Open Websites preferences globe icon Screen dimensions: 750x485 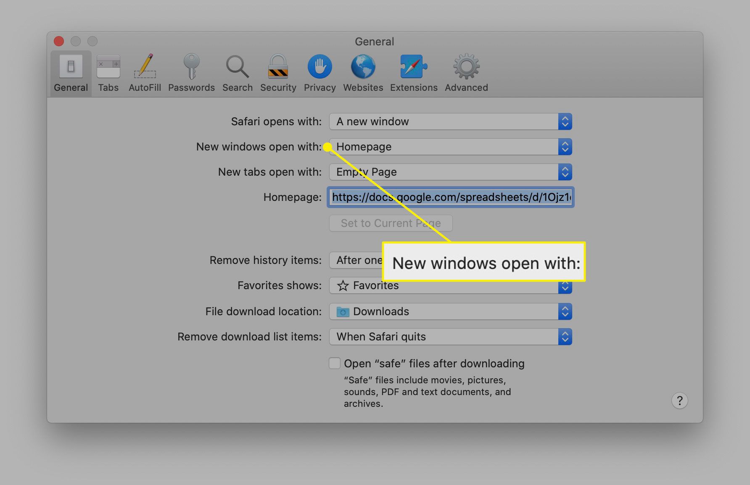click(x=363, y=66)
